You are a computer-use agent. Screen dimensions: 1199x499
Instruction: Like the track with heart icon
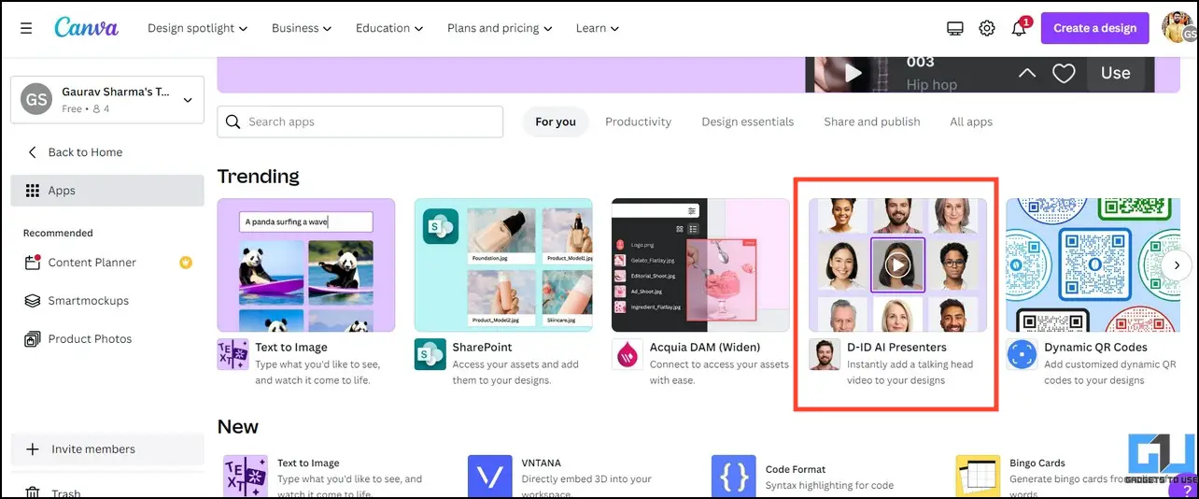pos(1064,73)
